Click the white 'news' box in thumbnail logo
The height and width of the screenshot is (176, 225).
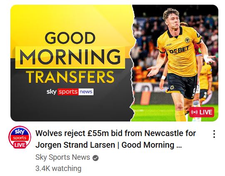[x=86, y=92]
